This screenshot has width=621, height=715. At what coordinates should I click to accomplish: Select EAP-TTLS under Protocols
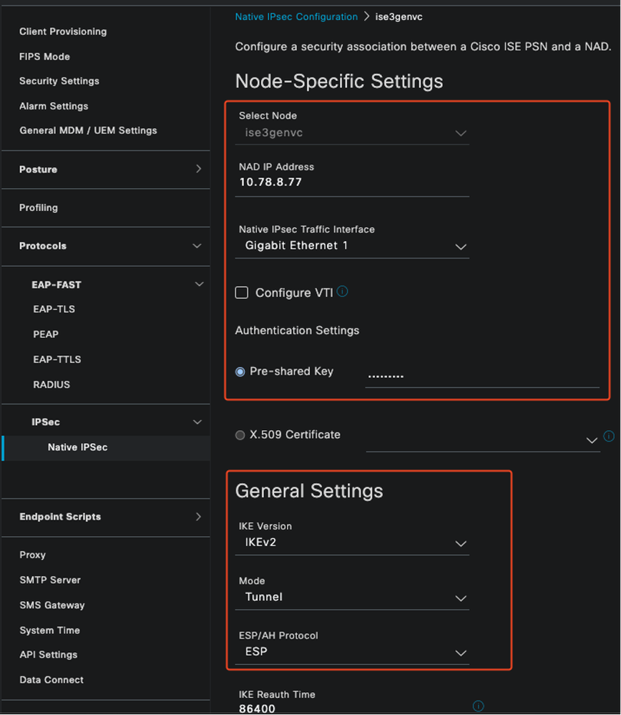tap(57, 359)
